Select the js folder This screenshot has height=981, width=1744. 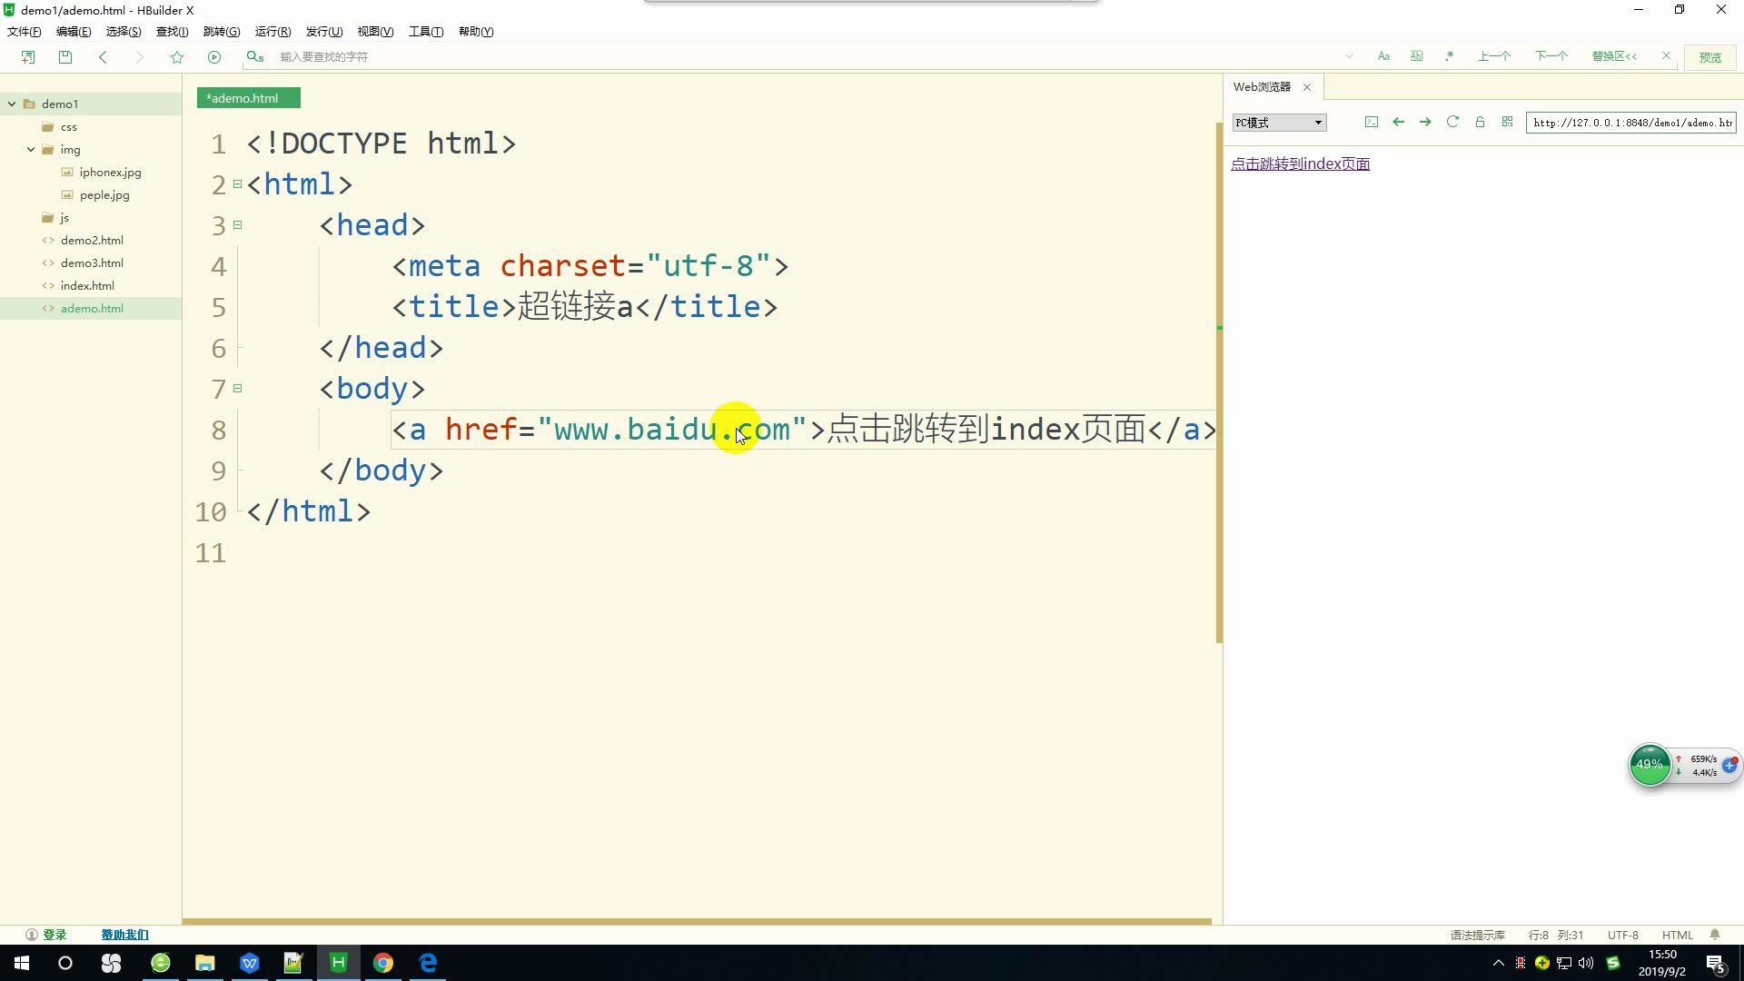pyautogui.click(x=64, y=217)
